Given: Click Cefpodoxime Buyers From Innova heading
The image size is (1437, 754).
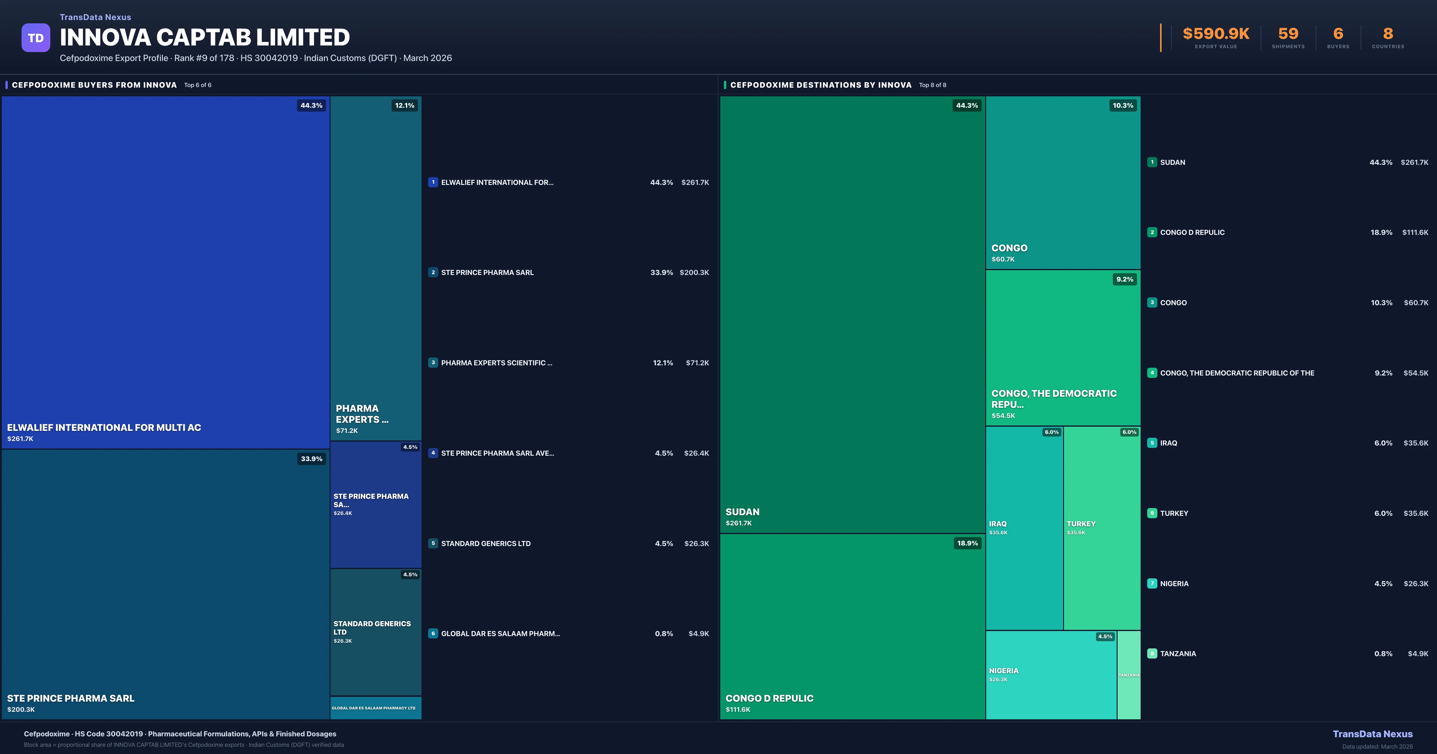Looking at the screenshot, I should pos(94,85).
